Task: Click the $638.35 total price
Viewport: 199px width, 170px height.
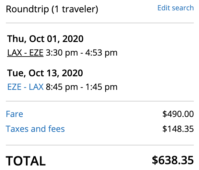Action: click(172, 161)
